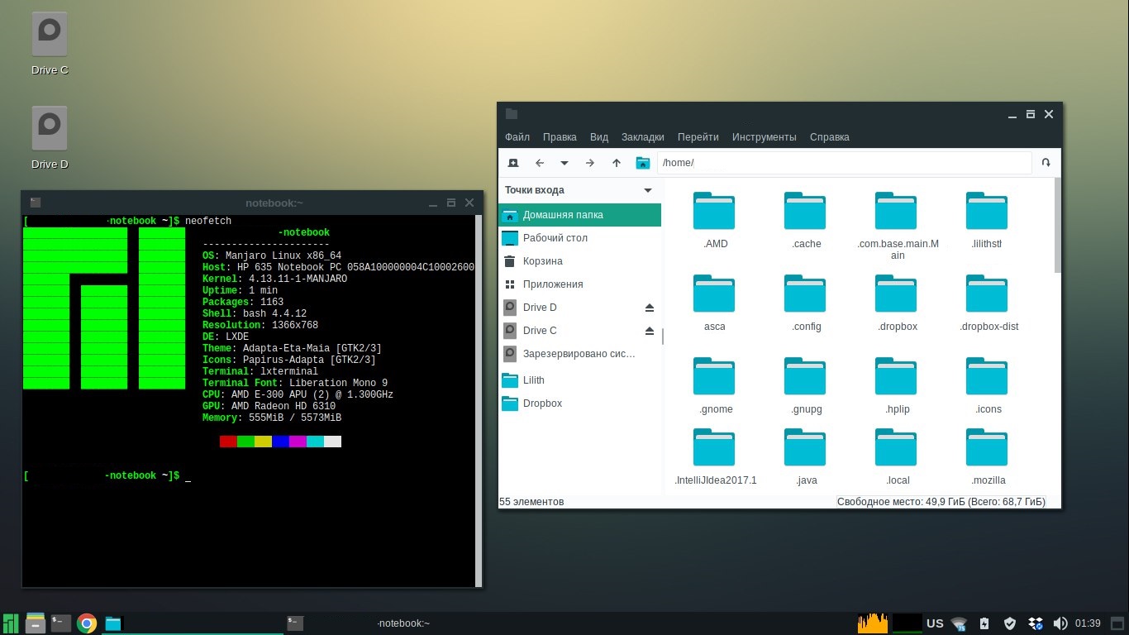Image resolution: width=1129 pixels, height=635 pixels.
Task: Click the home folder toolbar icon
Action: (642, 163)
